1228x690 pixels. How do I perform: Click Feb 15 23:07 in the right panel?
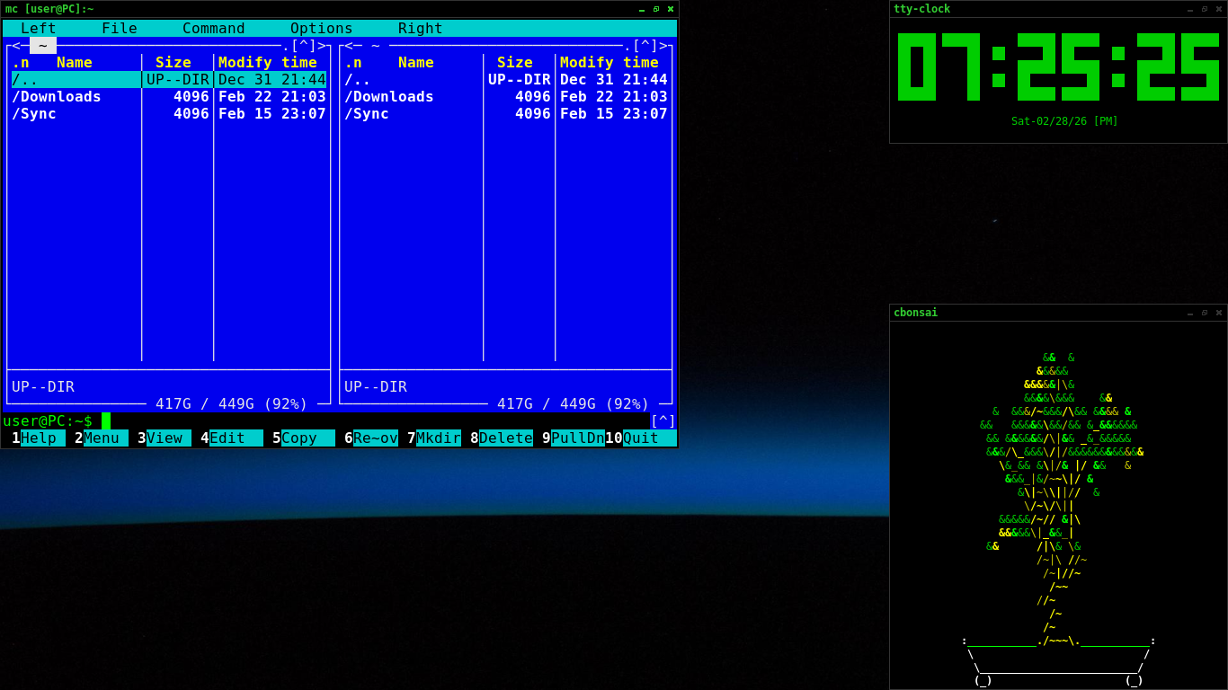pyautogui.click(x=614, y=114)
